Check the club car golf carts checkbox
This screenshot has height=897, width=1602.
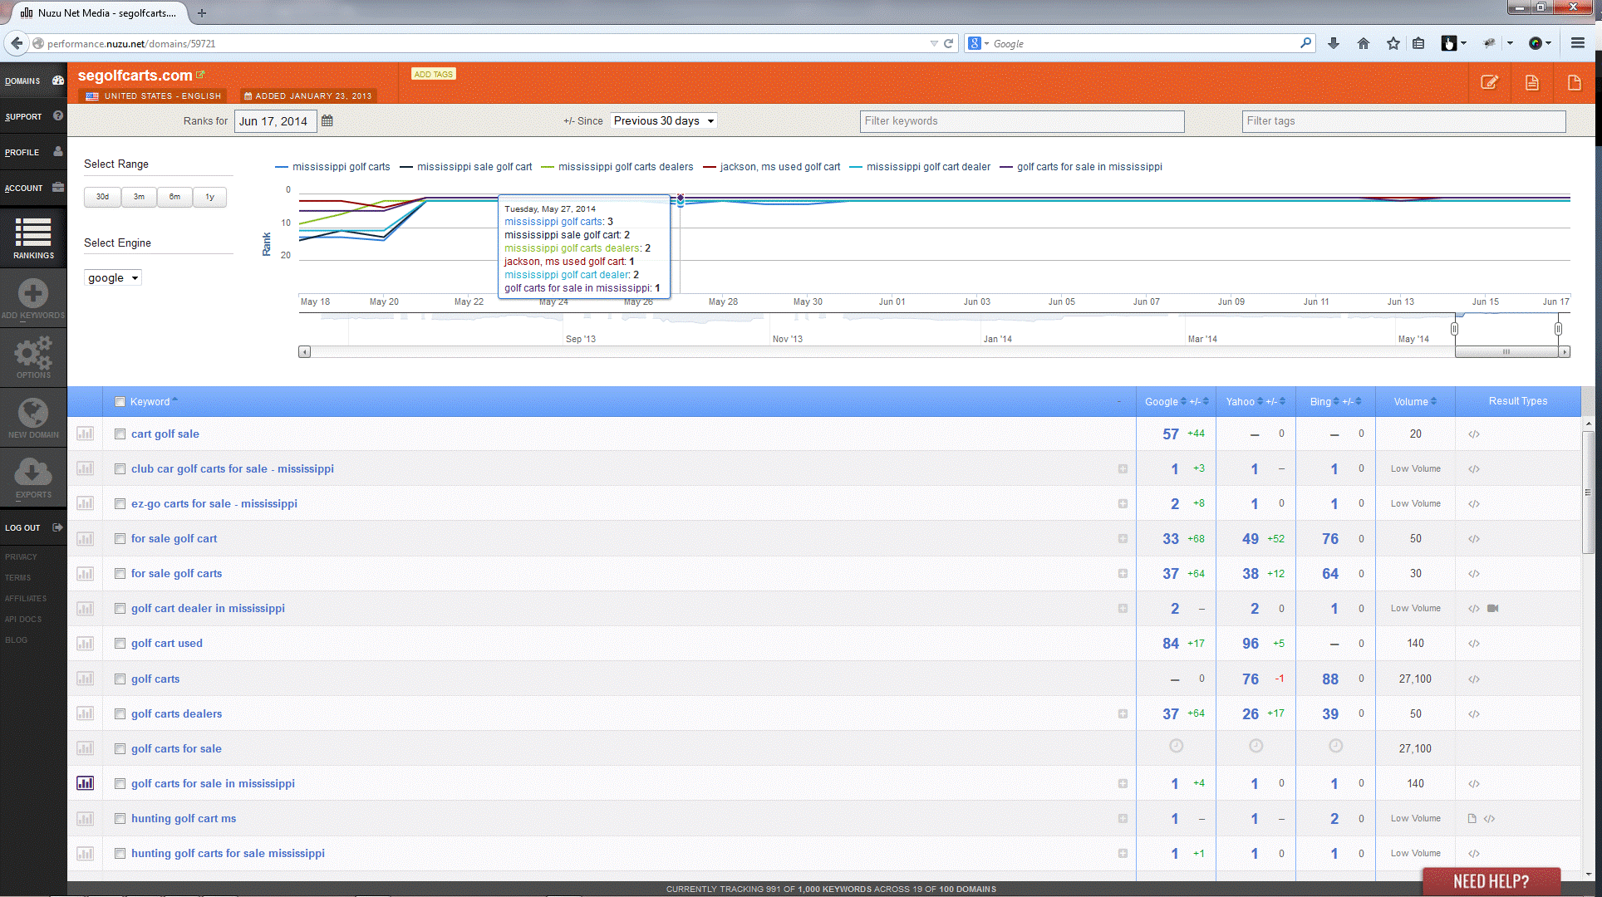click(x=120, y=468)
